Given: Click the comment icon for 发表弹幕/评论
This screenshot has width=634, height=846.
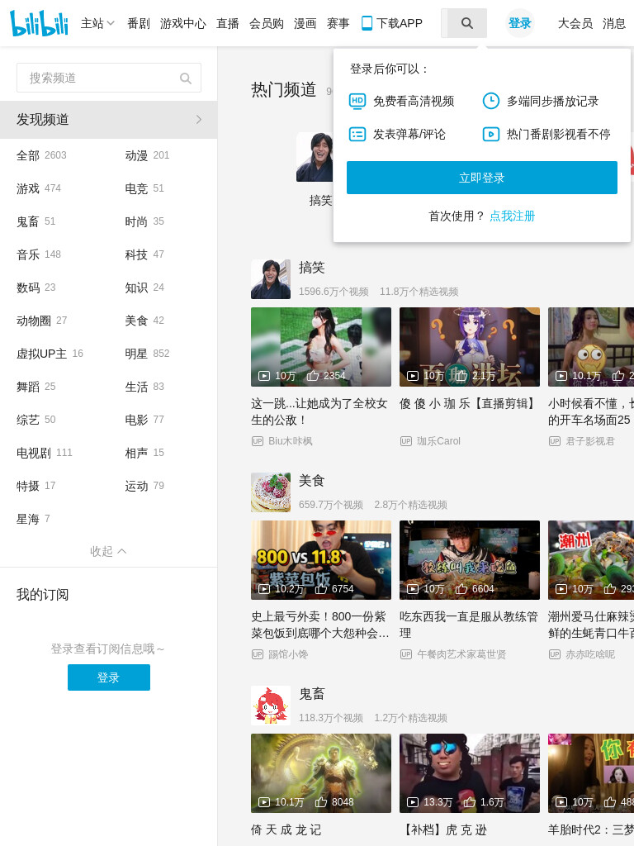Looking at the screenshot, I should (357, 135).
